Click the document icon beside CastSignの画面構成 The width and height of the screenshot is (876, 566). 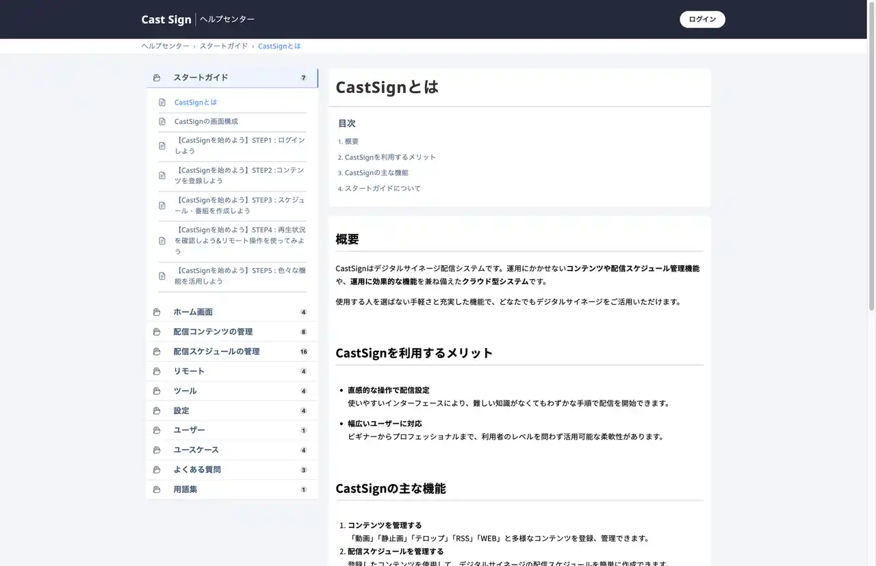pos(162,122)
